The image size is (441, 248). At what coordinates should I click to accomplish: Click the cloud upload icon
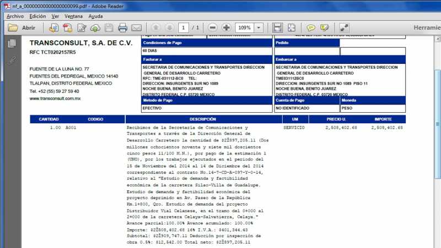click(x=95, y=27)
